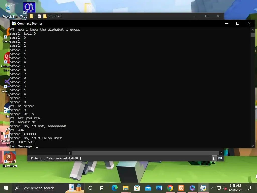Open network status in system tray
The width and height of the screenshot is (257, 193).
click(219, 188)
